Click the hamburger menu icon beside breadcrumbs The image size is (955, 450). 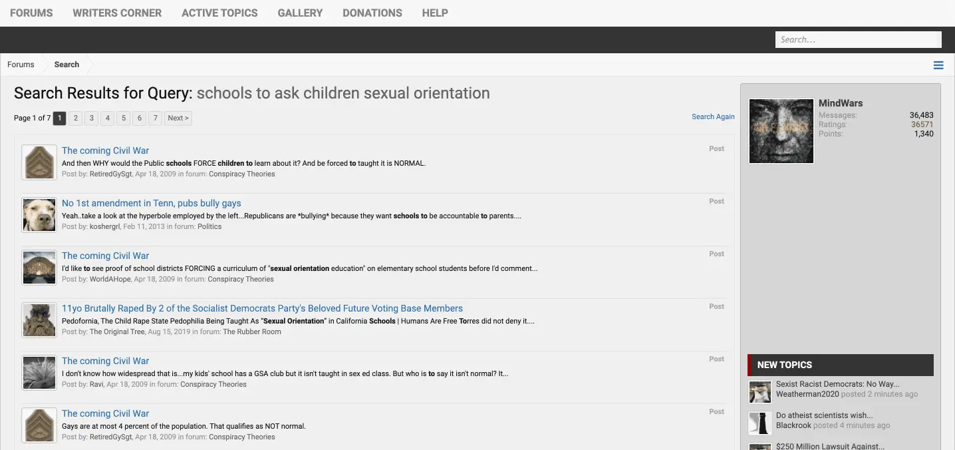click(x=938, y=65)
